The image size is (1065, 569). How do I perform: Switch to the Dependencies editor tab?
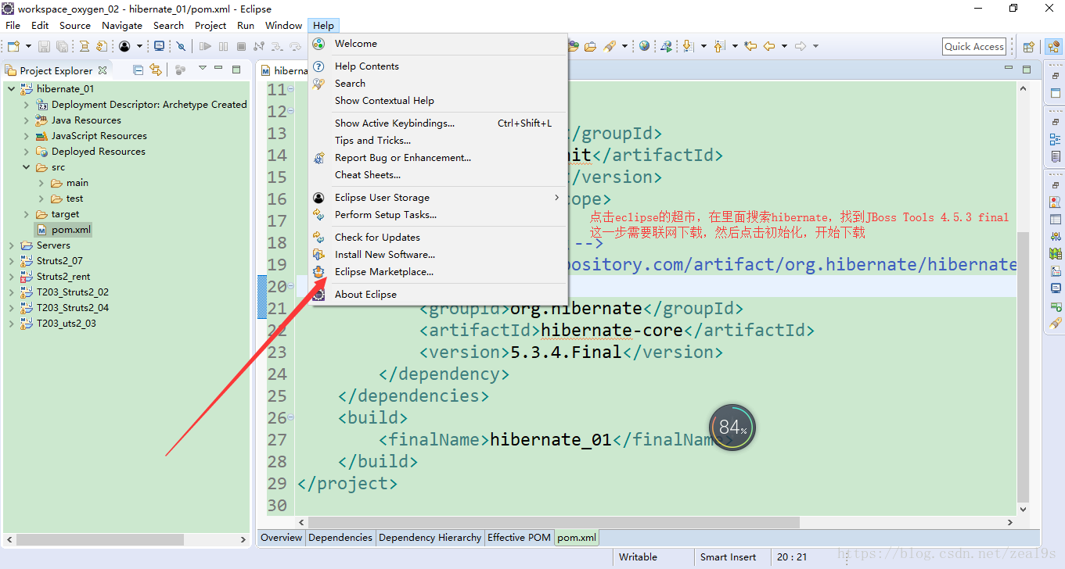coord(340,538)
